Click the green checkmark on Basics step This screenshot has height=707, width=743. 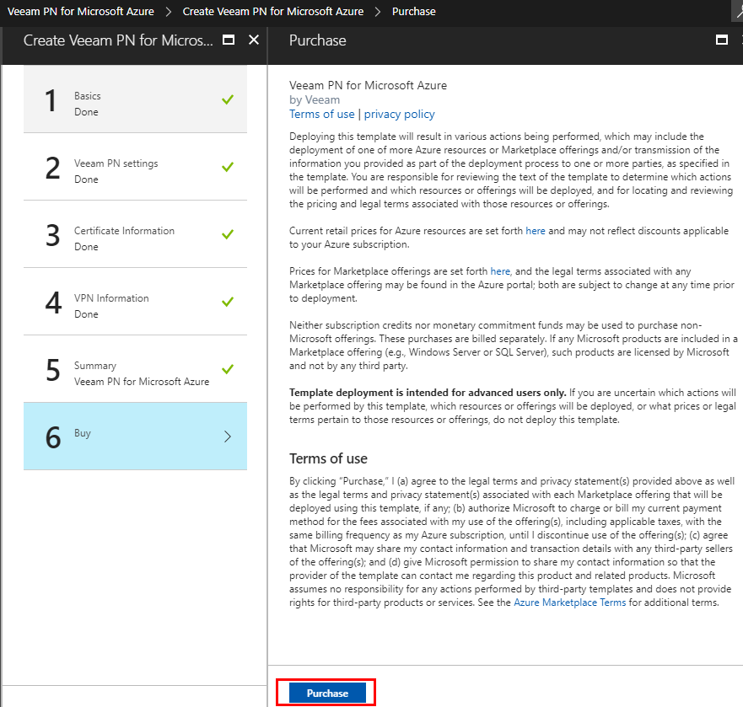[x=228, y=99]
